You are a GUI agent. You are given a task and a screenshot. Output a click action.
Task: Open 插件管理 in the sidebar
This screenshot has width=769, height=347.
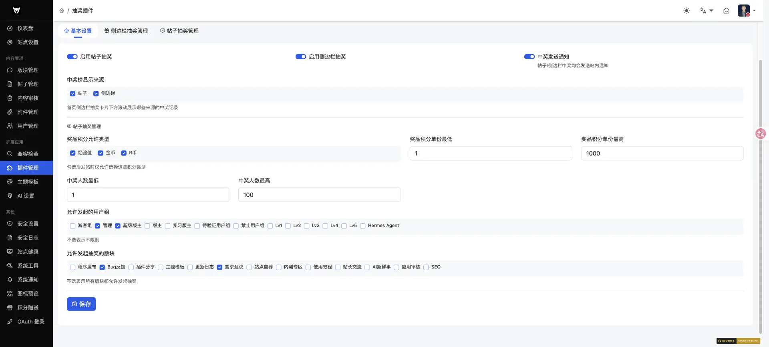(26, 168)
